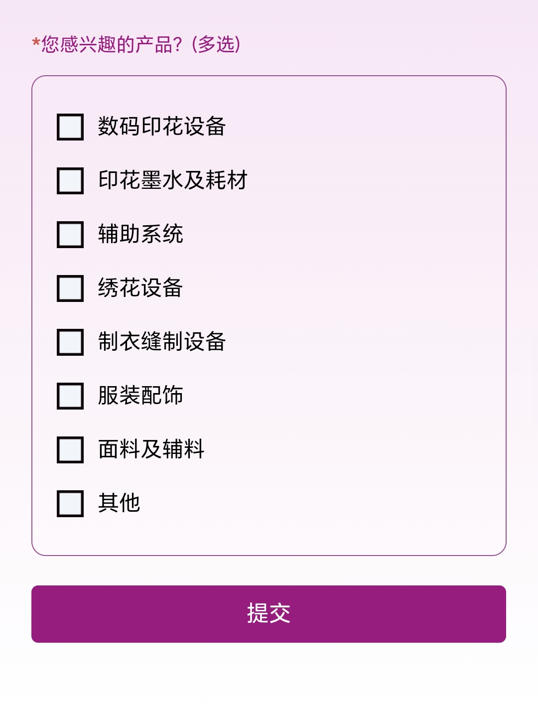Enable the 绣花设备 checkbox
Screen dimensions: 538x709
point(70,288)
